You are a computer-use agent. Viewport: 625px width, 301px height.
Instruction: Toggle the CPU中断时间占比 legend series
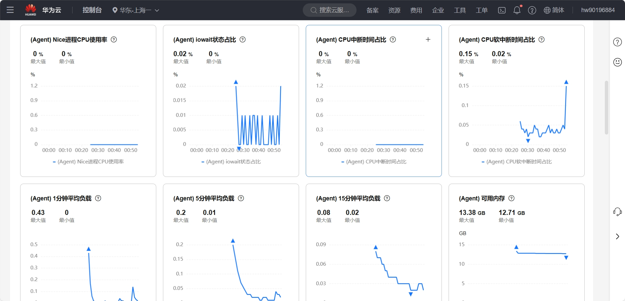pyautogui.click(x=374, y=162)
